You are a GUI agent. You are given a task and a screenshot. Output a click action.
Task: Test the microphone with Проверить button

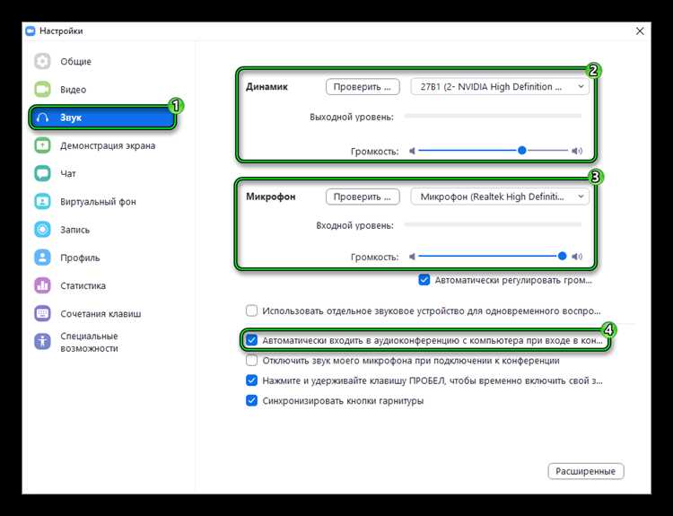(363, 197)
